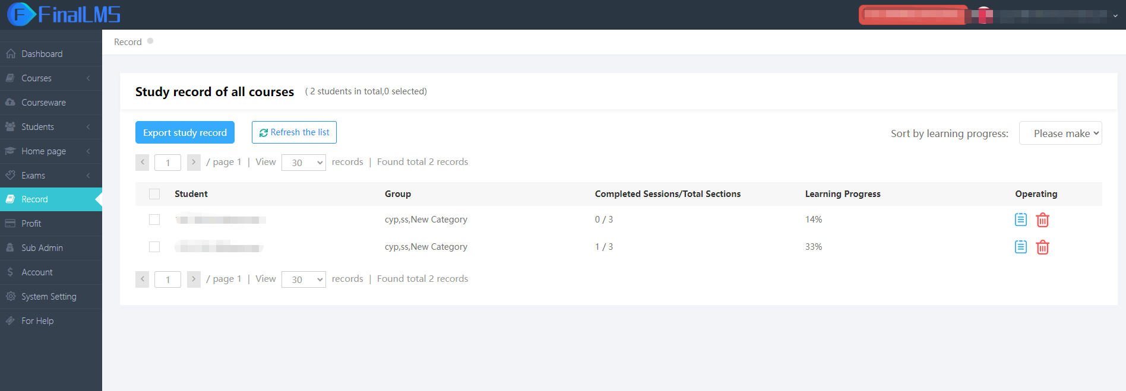
Task: Click the System Setting gear icon
Action: click(10, 297)
